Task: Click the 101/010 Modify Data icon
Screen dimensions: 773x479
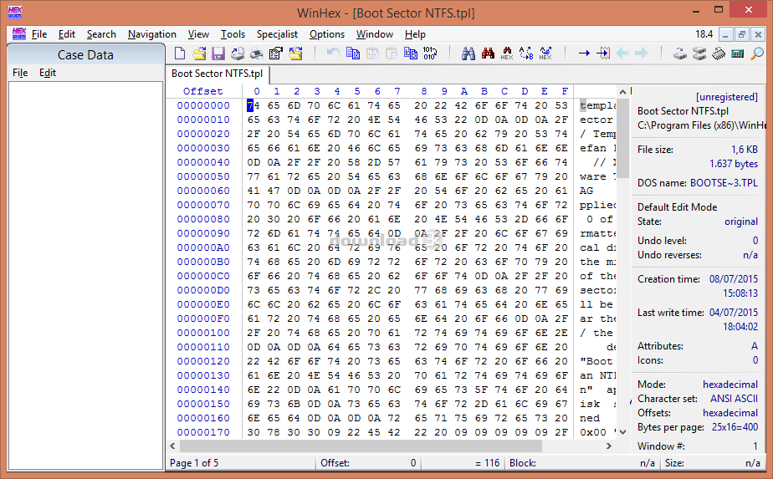Action: tap(430, 54)
